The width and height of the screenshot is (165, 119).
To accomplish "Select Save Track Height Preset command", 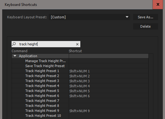I will point(45,66).
